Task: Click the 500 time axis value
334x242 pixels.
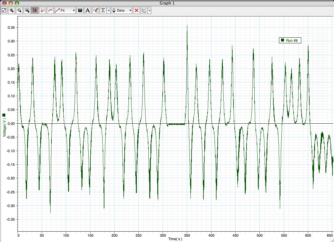Action: click(x=260, y=235)
